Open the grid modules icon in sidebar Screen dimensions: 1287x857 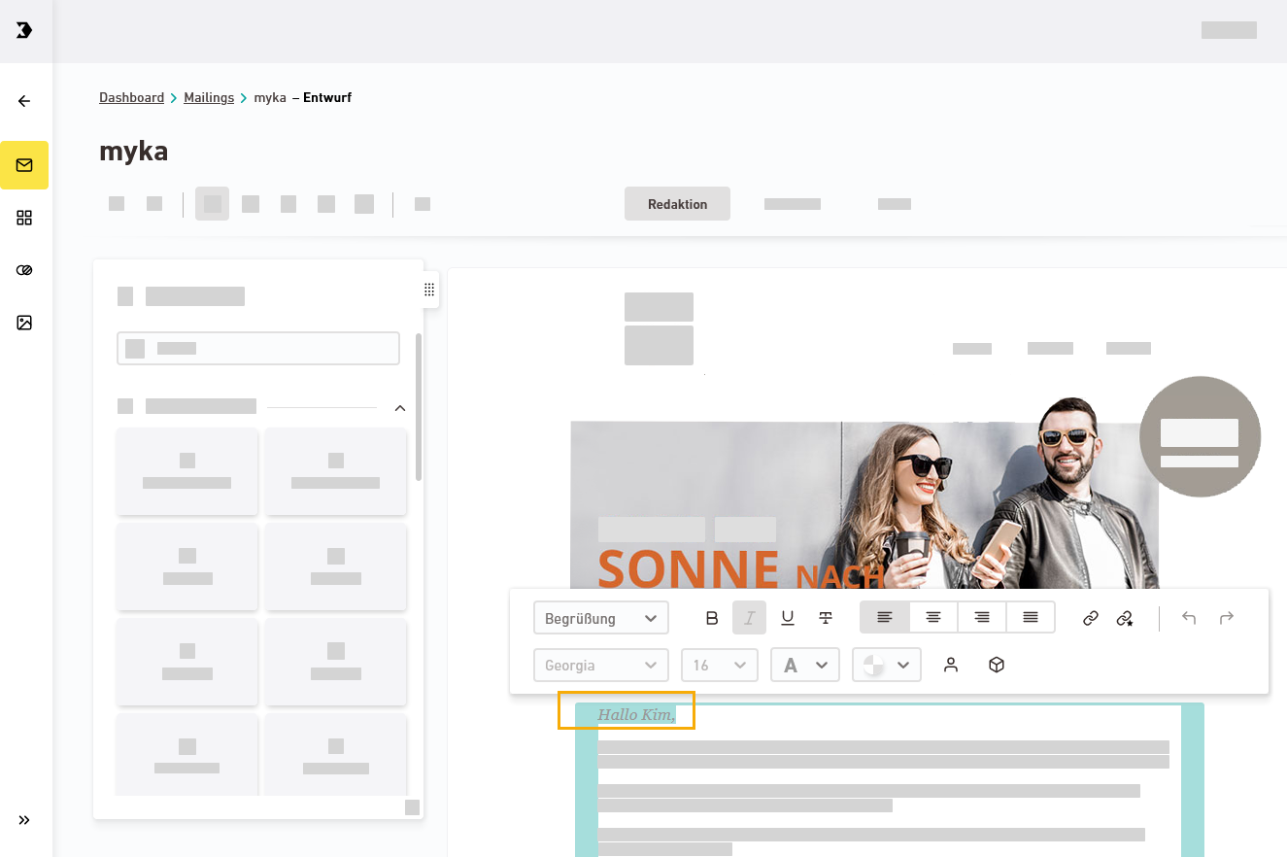(24, 218)
